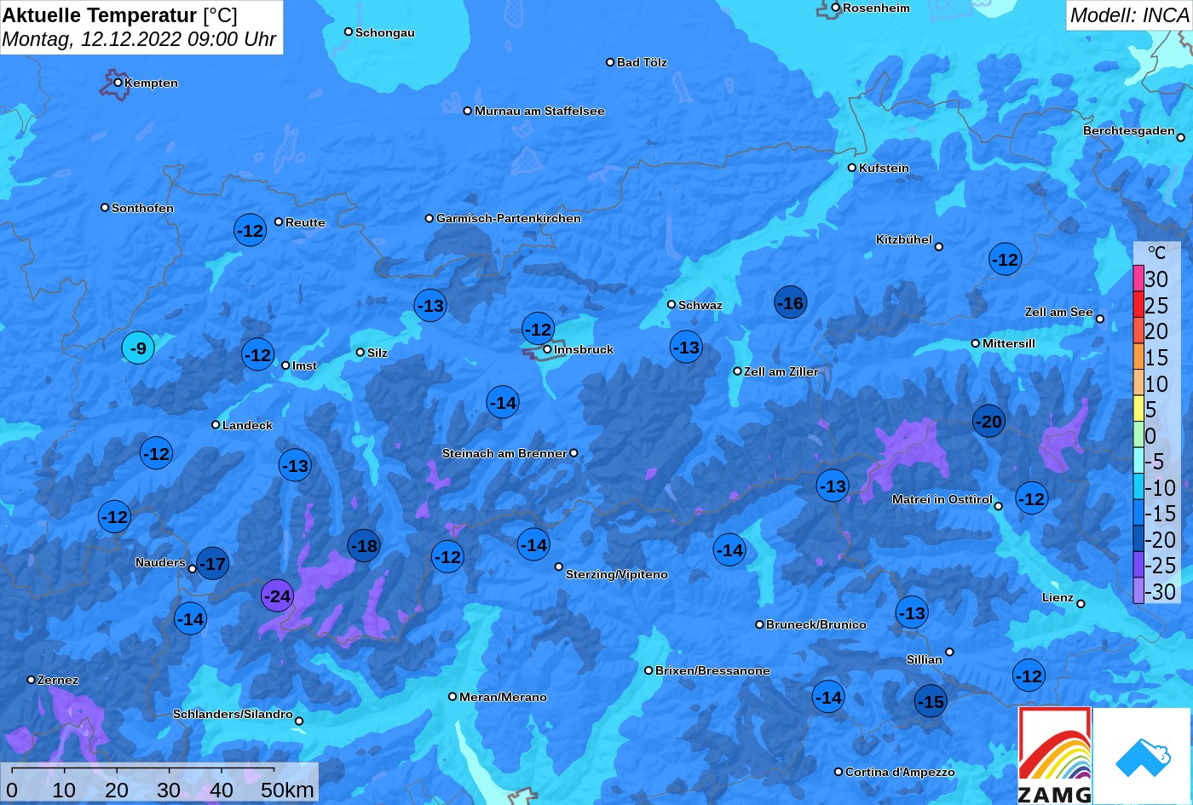The height and width of the screenshot is (805, 1193).
Task: Pick the yellow 5°C legend swatch
Action: 1138,409
